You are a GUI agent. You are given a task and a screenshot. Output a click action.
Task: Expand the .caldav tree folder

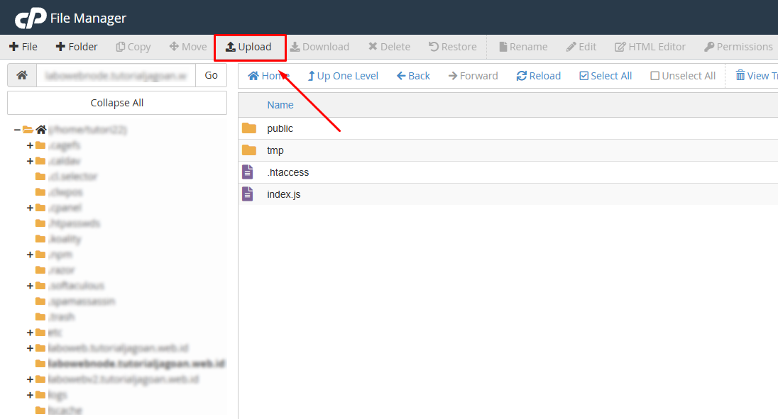tap(30, 161)
